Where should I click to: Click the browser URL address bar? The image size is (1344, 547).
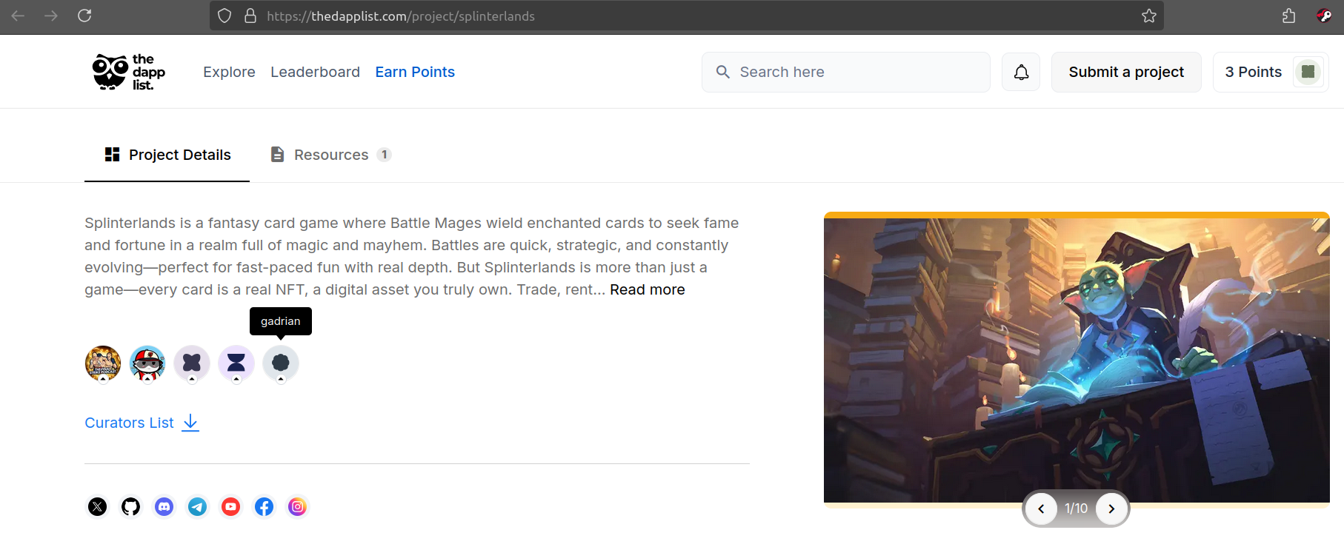687,16
